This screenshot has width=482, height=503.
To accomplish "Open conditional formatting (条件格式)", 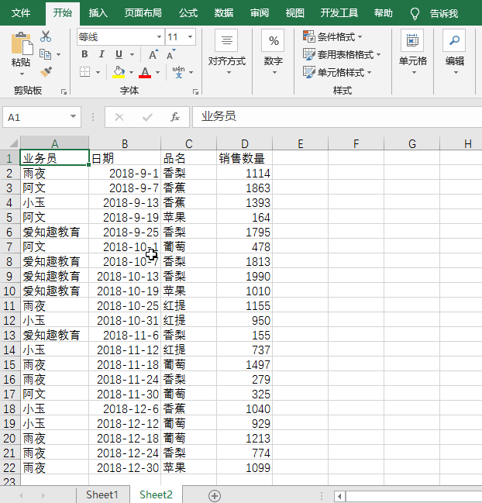I will click(x=332, y=37).
